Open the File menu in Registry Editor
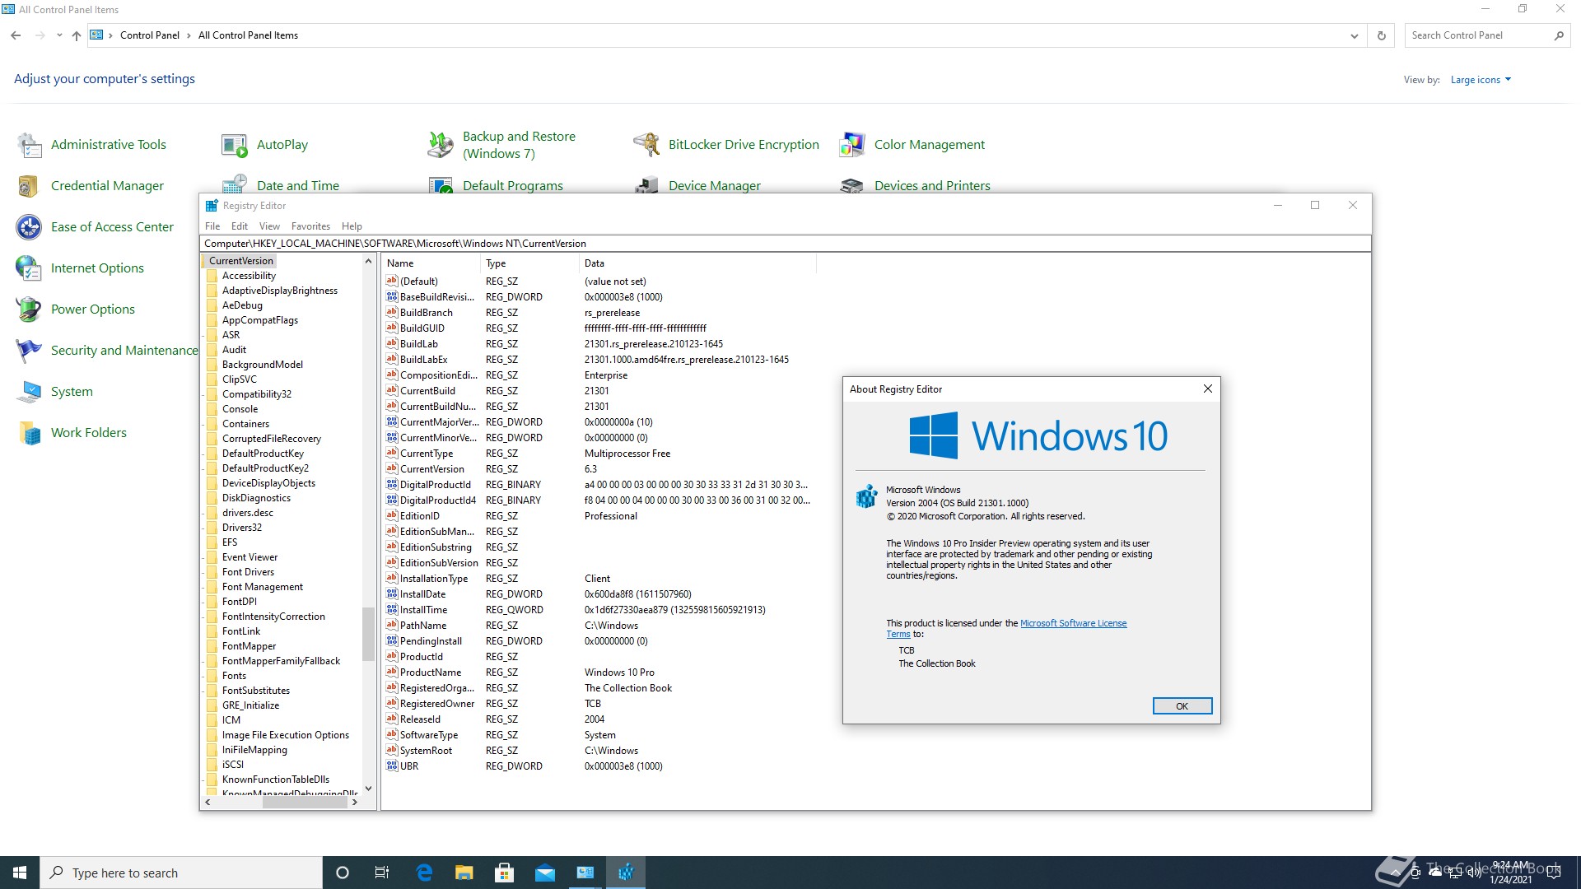1581x889 pixels. tap(212, 226)
